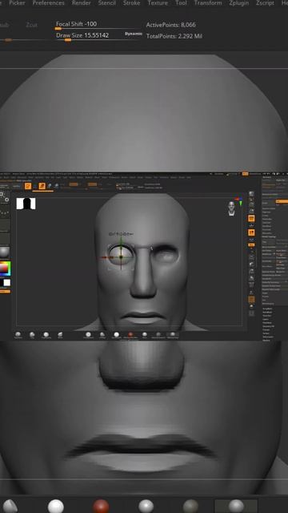Open the Render menu
This screenshot has width=288, height=513.
(82, 3)
